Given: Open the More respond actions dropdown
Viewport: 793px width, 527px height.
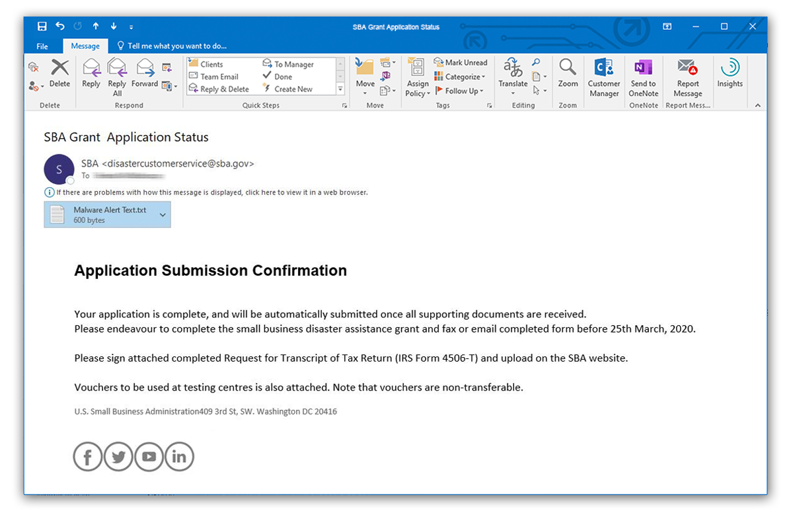Looking at the screenshot, I should click(x=169, y=86).
